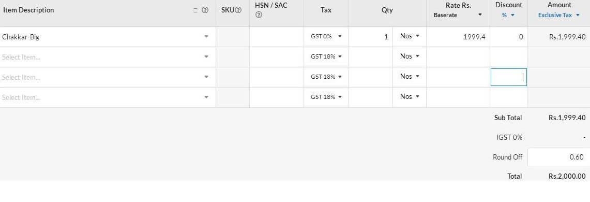Click Round Off value field

pyautogui.click(x=559, y=157)
